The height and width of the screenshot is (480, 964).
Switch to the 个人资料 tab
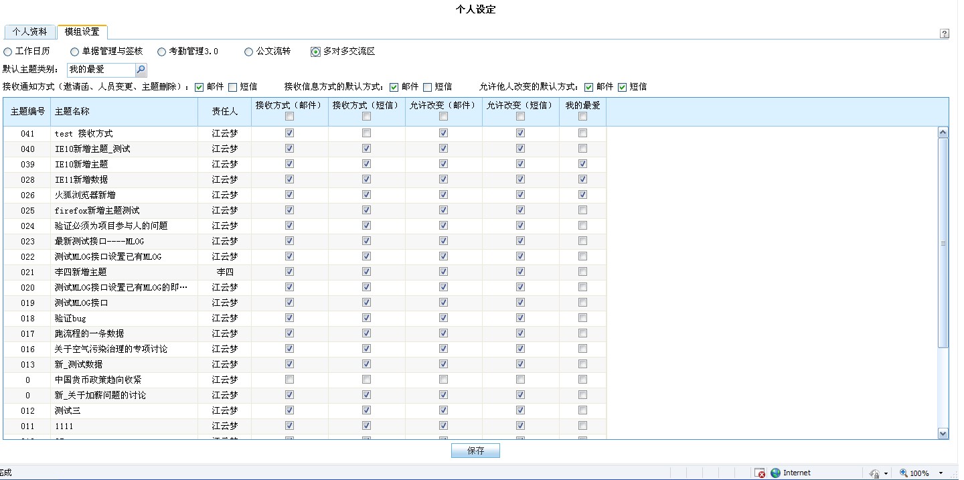(29, 32)
